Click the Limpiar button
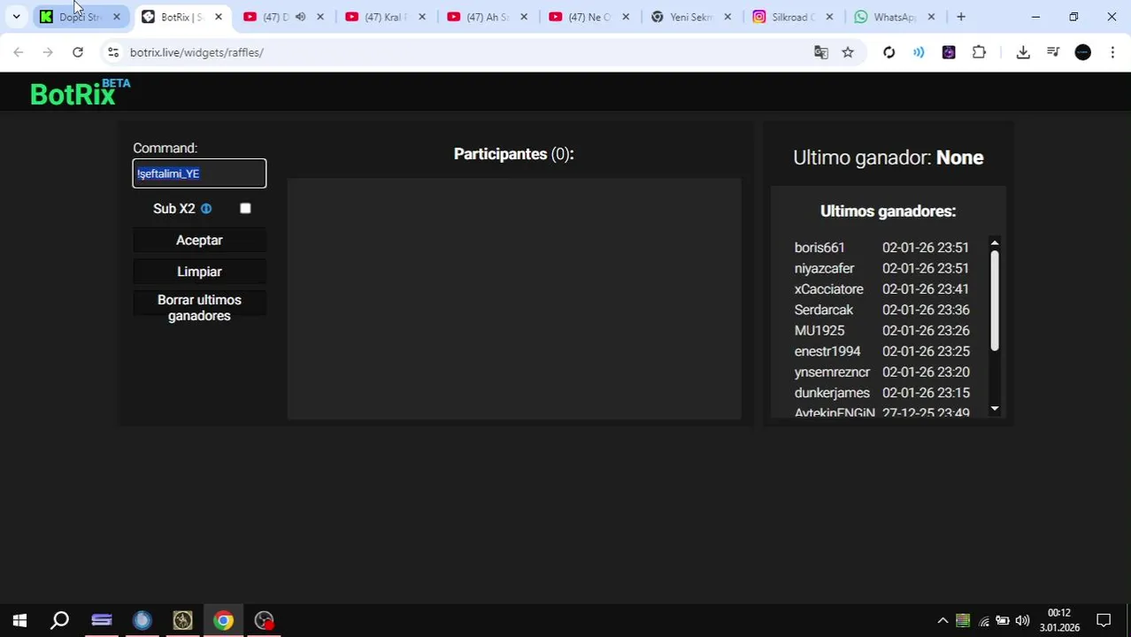This screenshot has width=1131, height=637. 199,272
